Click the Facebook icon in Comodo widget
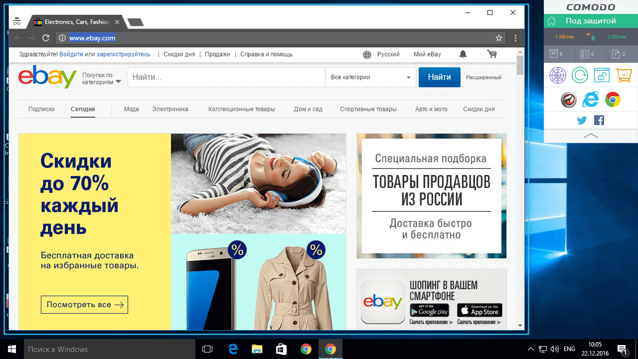The width and height of the screenshot is (638, 359). pos(599,120)
